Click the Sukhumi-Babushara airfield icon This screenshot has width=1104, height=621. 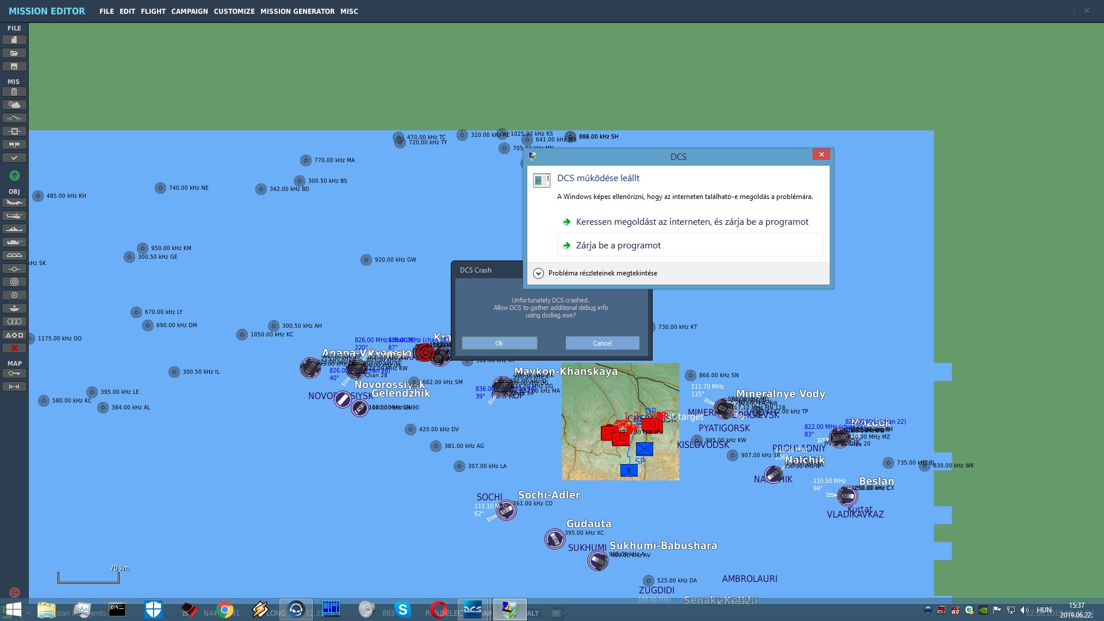click(597, 560)
